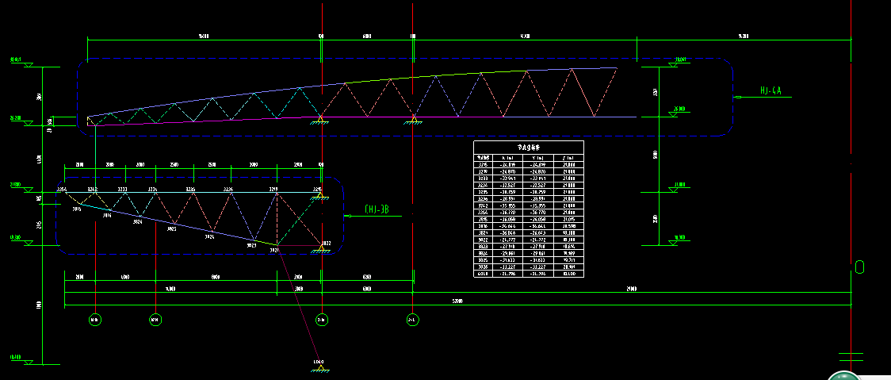Select the 21.000 elevation marker on the left

coord(21,186)
